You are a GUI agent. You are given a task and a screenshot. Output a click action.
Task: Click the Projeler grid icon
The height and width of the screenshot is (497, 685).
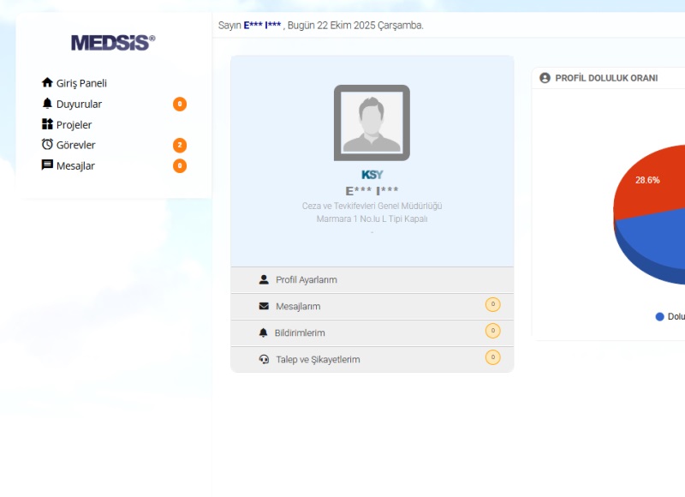pyautogui.click(x=47, y=124)
